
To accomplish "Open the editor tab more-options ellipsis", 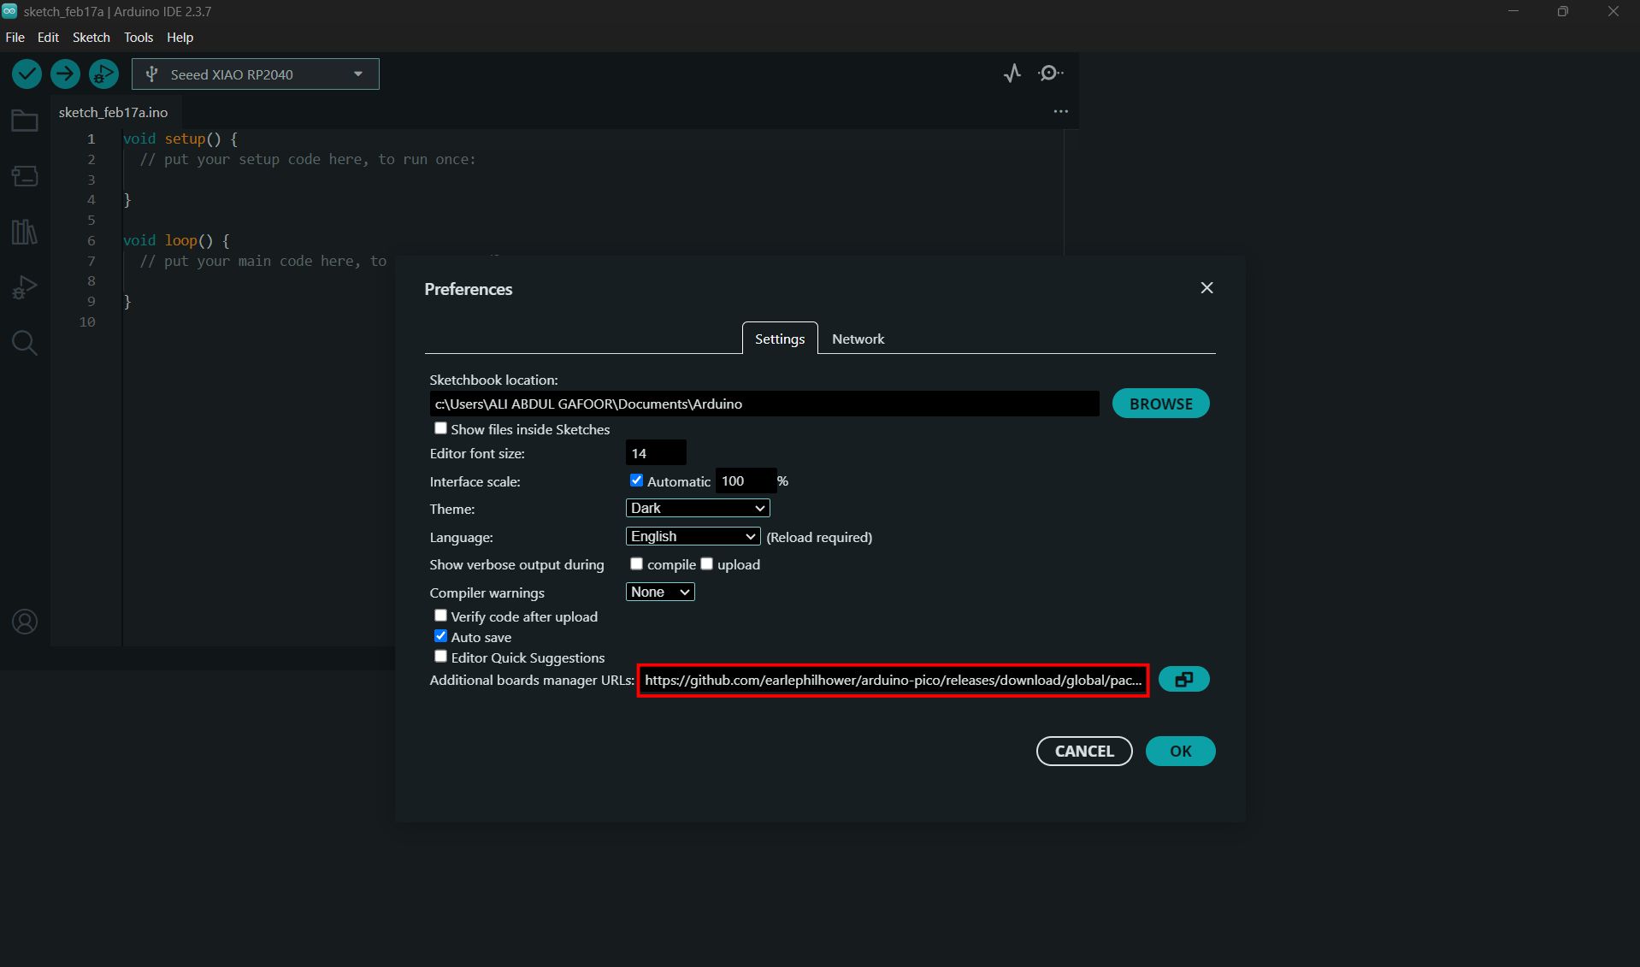I will click(1060, 111).
